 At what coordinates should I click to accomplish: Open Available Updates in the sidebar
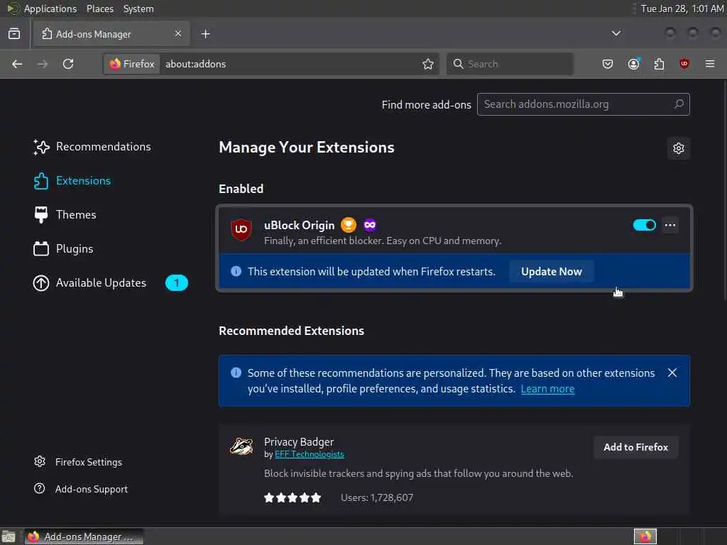pos(89,283)
